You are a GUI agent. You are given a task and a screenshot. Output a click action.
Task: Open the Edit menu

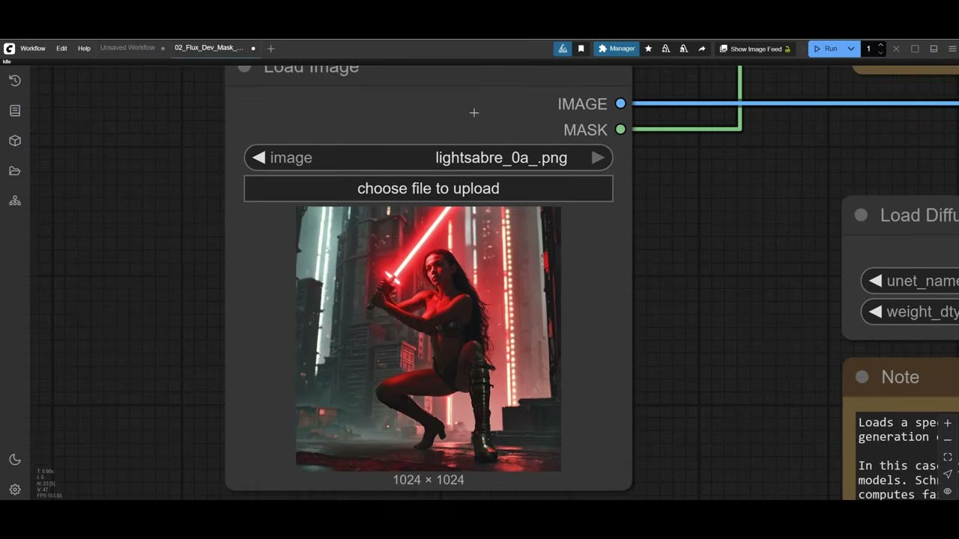tap(61, 49)
